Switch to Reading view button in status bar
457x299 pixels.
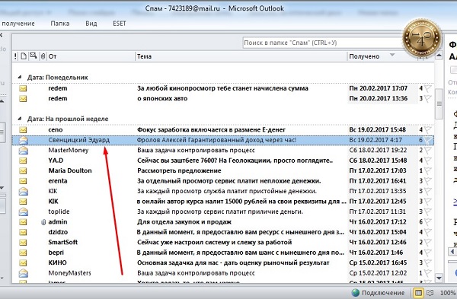coord(430,293)
